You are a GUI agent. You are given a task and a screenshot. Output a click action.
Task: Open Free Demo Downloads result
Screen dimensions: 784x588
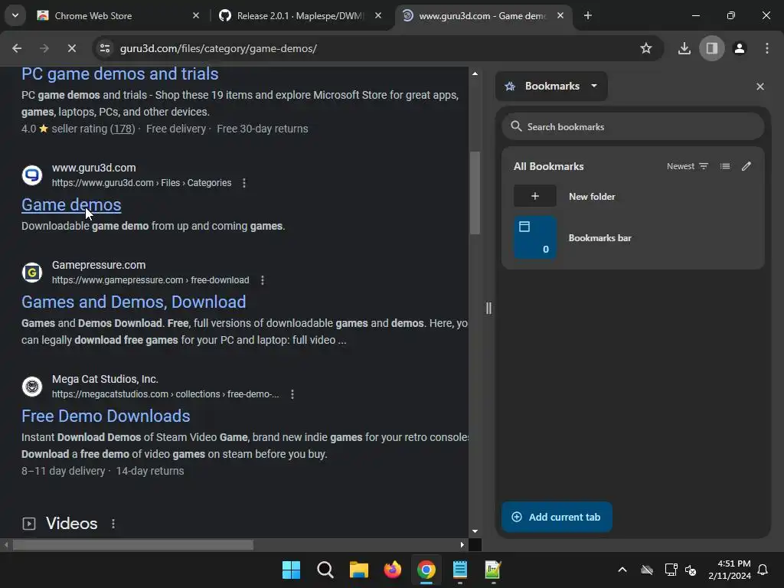click(x=106, y=416)
